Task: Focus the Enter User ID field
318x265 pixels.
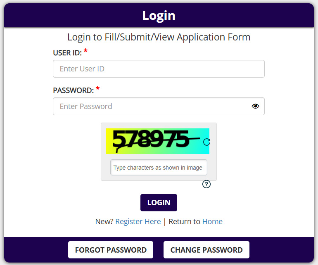Action: (x=159, y=69)
